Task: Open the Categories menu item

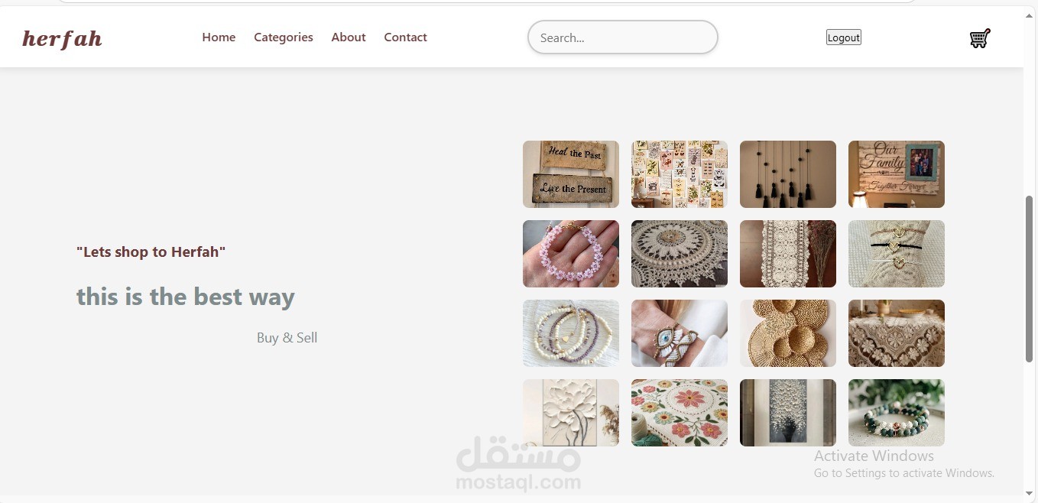Action: tap(284, 37)
